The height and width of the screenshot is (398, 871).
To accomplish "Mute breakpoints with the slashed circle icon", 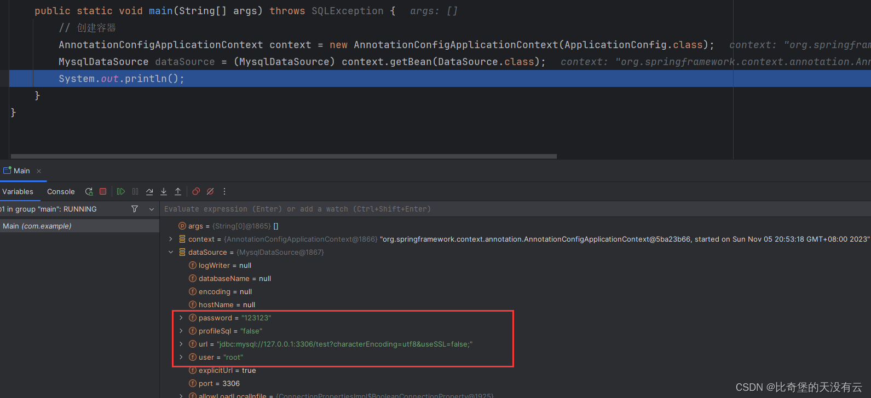I will 210,191.
